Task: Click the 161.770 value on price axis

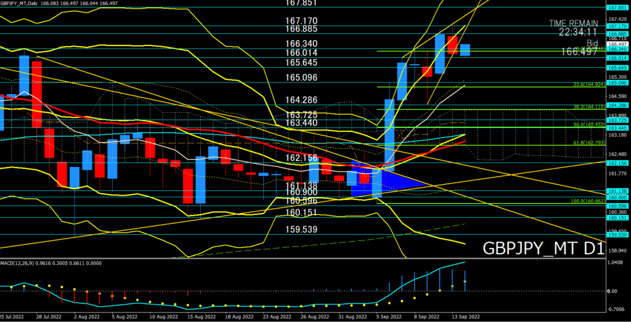Action: pyautogui.click(x=616, y=174)
